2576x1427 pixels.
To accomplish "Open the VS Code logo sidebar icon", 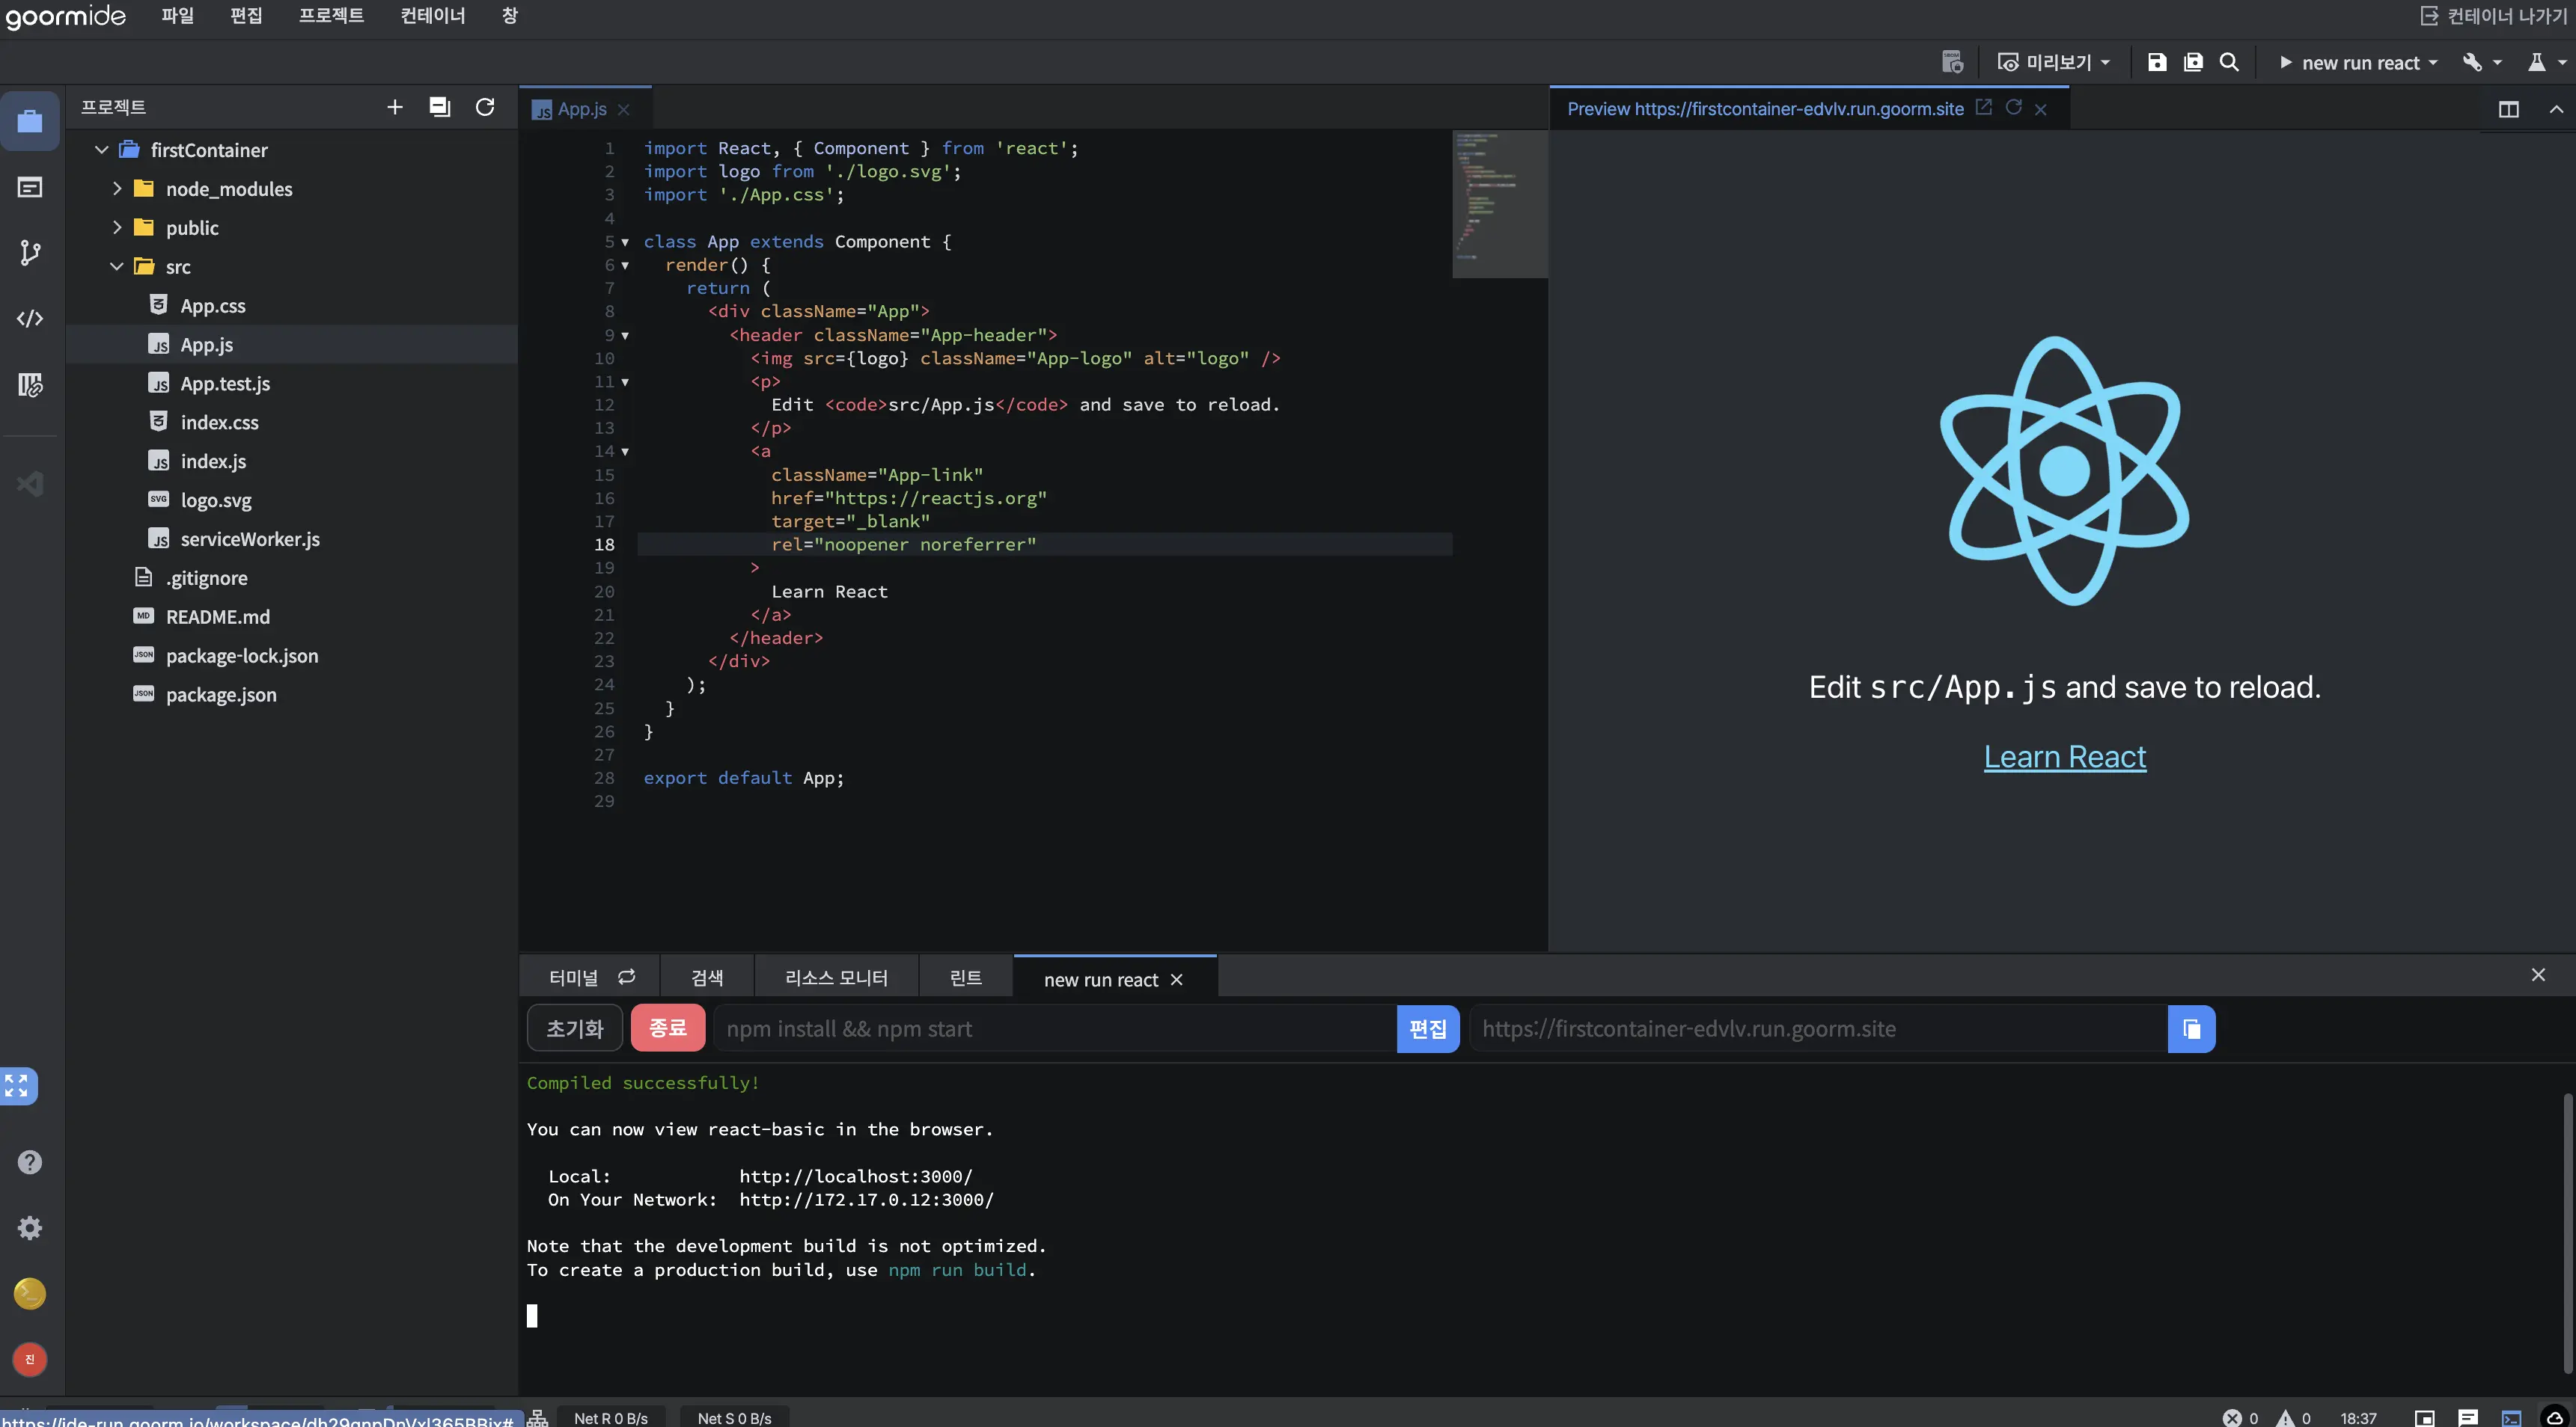I will 30,484.
